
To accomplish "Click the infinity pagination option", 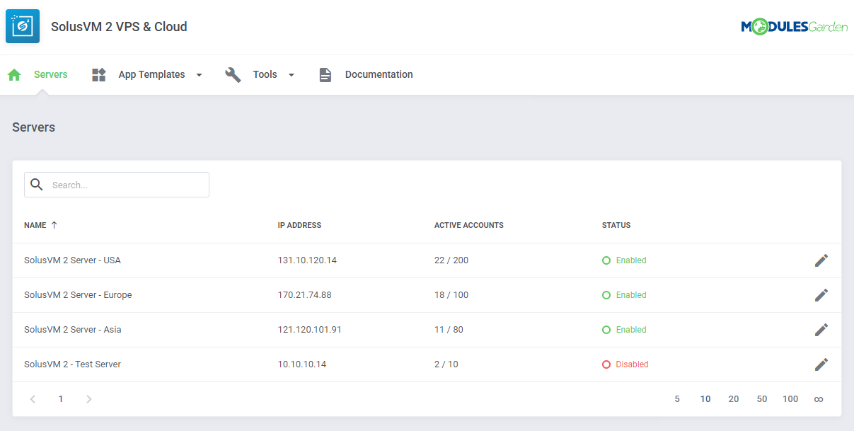I will click(819, 398).
